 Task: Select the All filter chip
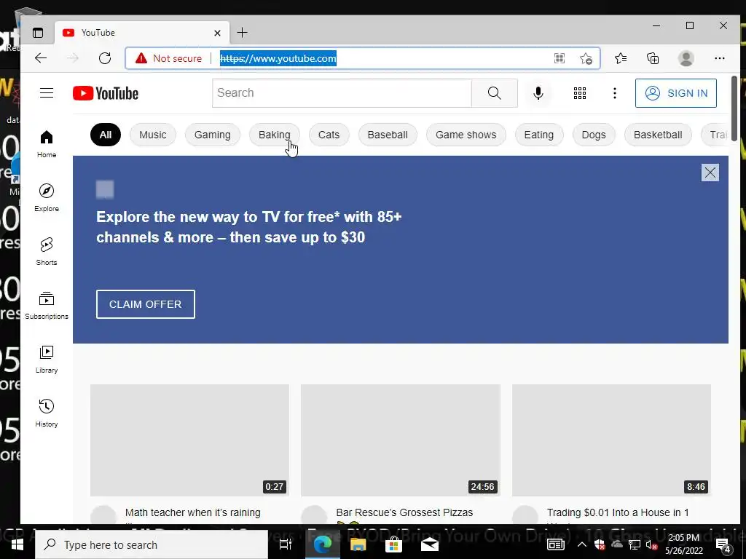(106, 135)
